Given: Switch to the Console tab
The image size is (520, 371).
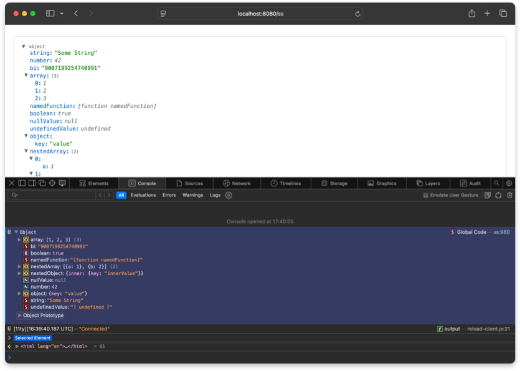Looking at the screenshot, I should (142, 183).
